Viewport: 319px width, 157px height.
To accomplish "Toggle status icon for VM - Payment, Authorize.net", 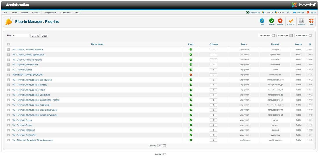I will click(x=191, y=65).
